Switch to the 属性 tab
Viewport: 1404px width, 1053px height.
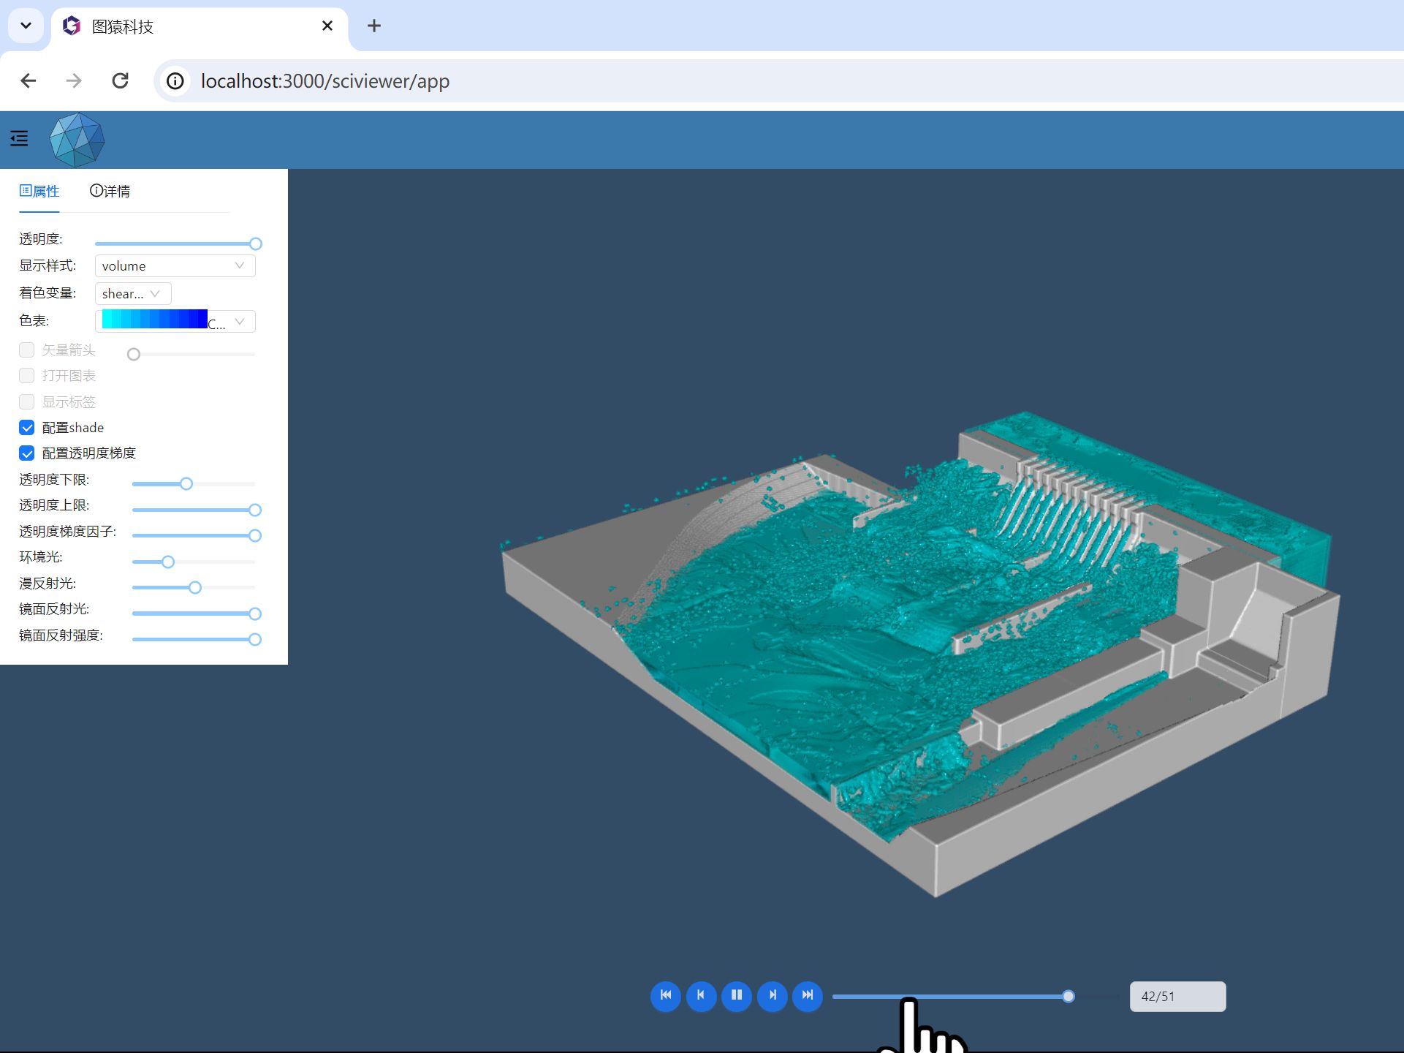[39, 191]
